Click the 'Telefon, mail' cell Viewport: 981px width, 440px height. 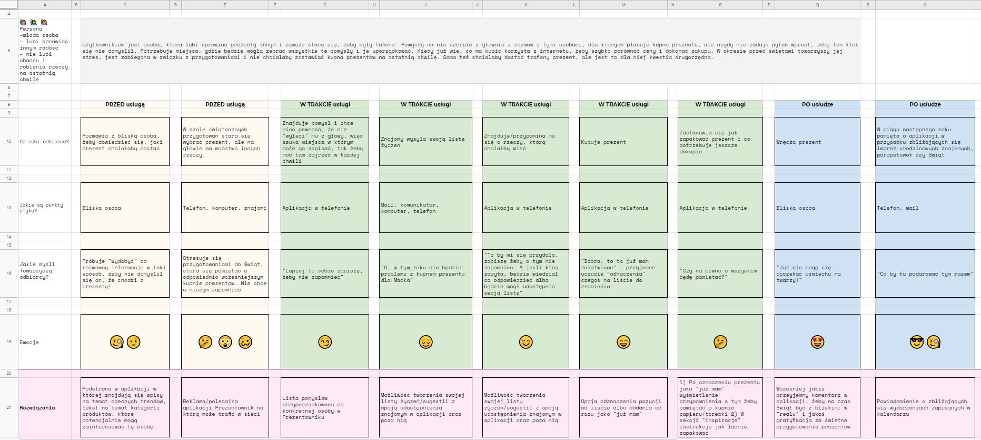click(x=925, y=208)
